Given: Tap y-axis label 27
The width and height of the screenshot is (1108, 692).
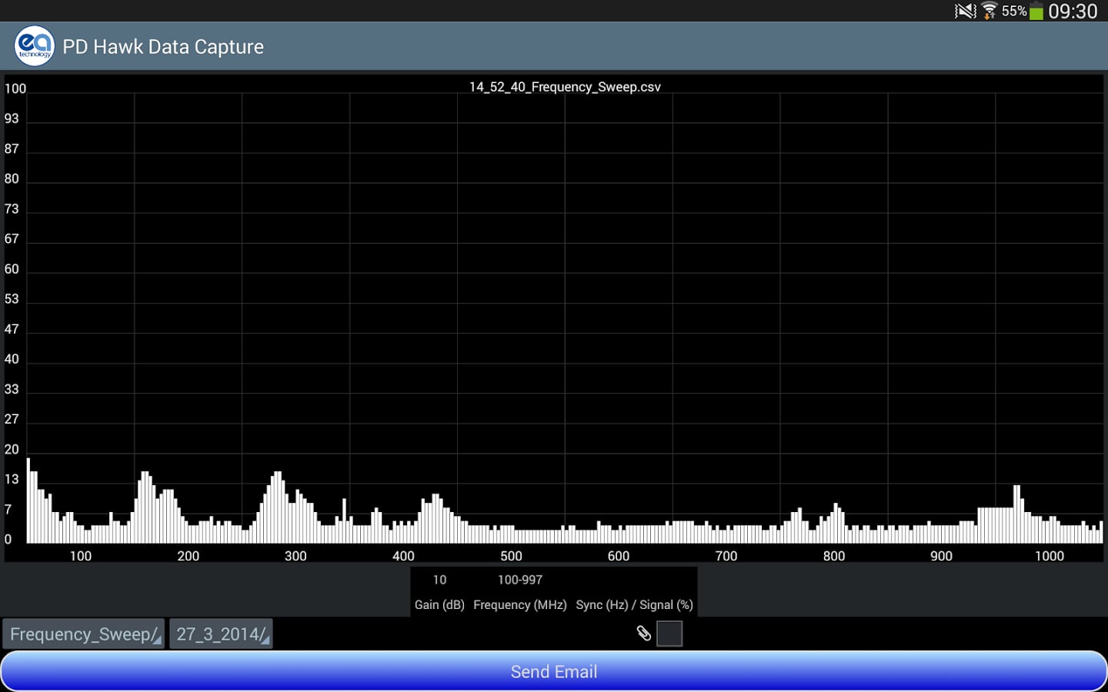Looking at the screenshot, I should click(x=12, y=419).
